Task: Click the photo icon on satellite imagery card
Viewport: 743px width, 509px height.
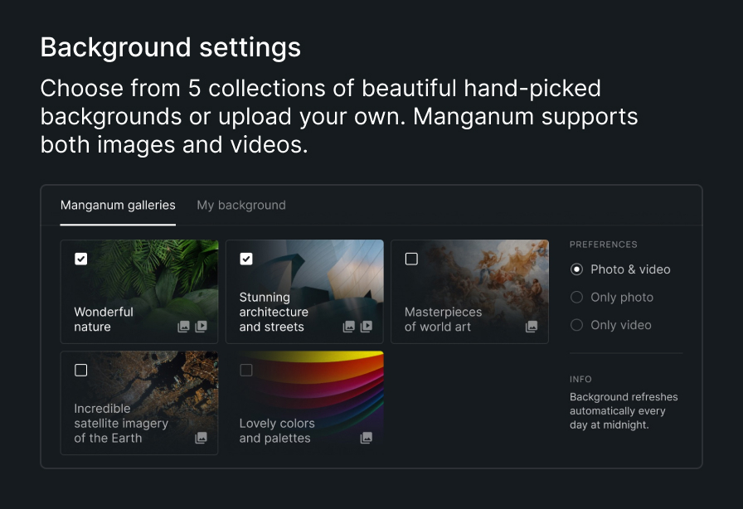Action: point(201,438)
